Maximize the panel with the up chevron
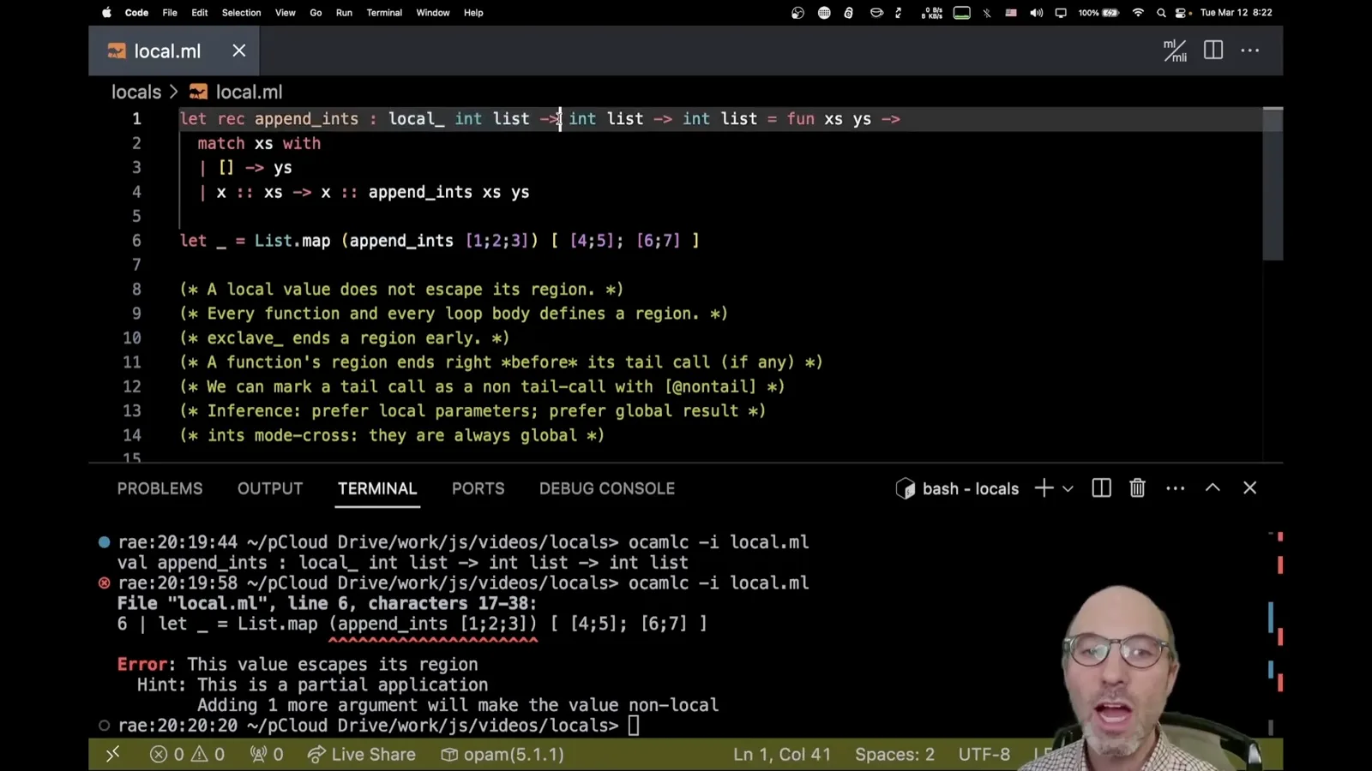The height and width of the screenshot is (771, 1372). (1213, 487)
